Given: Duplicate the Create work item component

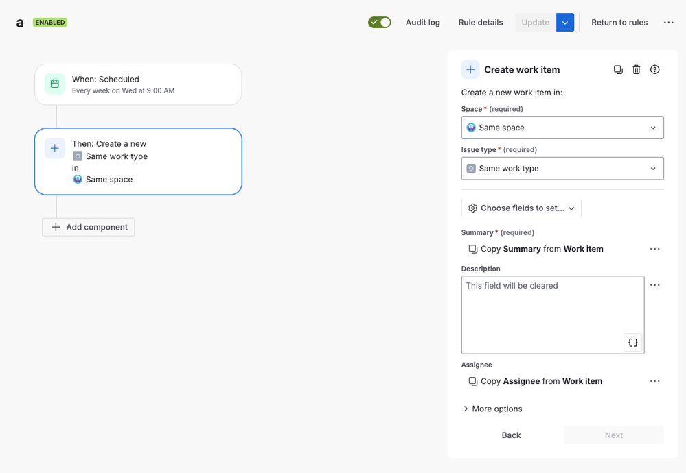Looking at the screenshot, I should point(618,69).
